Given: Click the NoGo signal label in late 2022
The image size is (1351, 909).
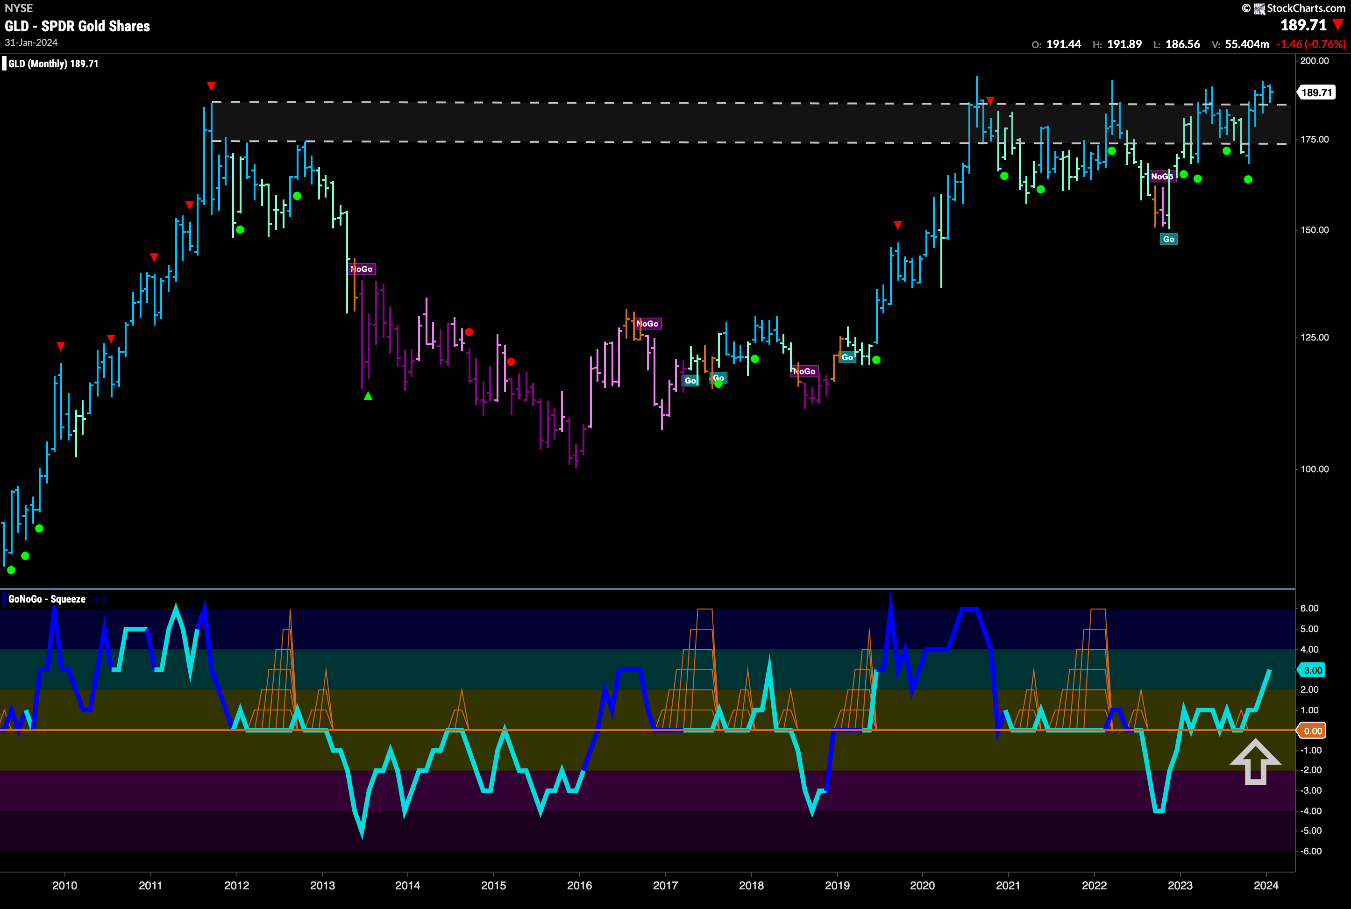Looking at the screenshot, I should coord(1162,176).
